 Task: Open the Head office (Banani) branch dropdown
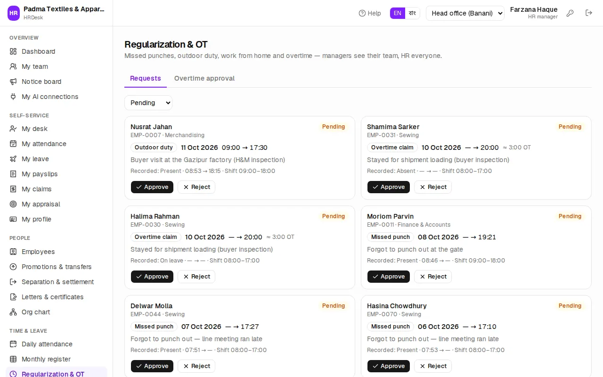tap(465, 13)
